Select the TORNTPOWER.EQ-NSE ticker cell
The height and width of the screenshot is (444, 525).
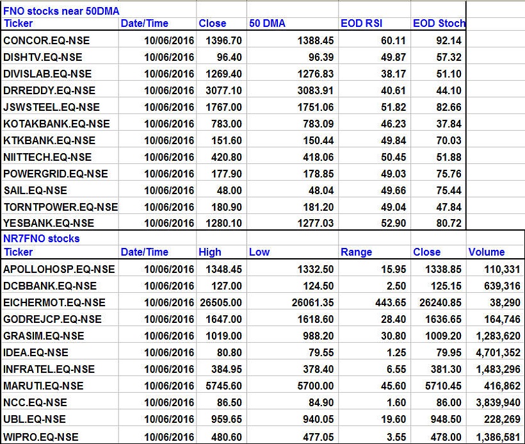point(61,206)
